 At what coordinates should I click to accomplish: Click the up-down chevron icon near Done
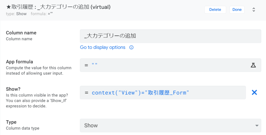(254, 10)
